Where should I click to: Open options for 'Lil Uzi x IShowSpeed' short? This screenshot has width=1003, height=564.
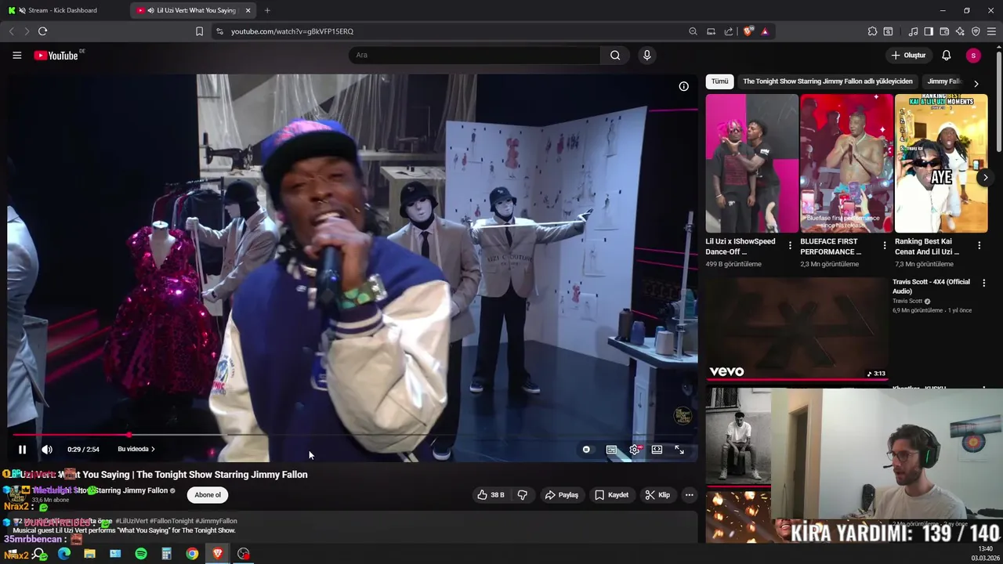pos(790,246)
